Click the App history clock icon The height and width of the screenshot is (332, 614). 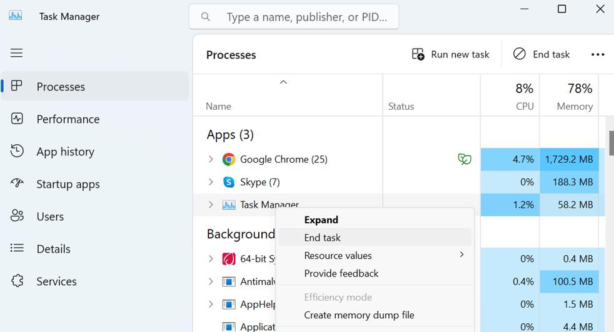tap(17, 151)
